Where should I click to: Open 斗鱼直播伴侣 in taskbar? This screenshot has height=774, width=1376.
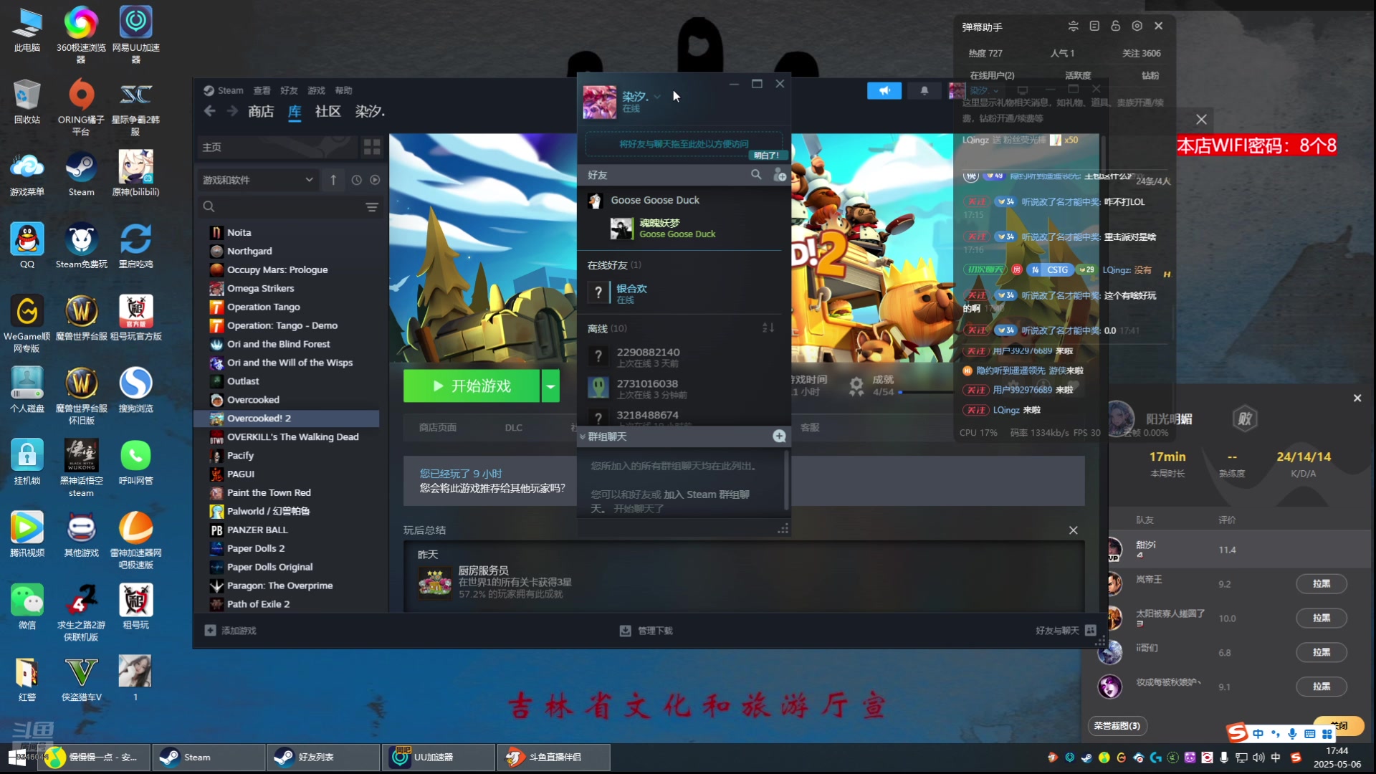coord(554,758)
